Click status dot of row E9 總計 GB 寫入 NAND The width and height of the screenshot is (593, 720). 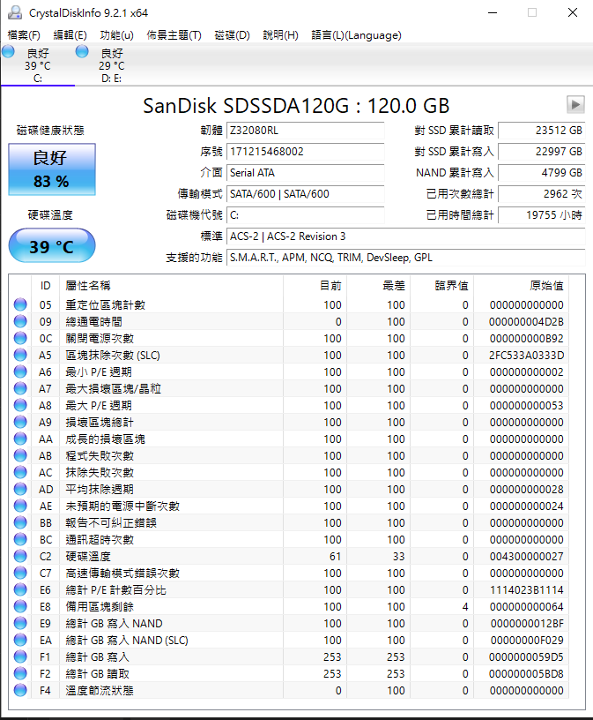pos(20,623)
